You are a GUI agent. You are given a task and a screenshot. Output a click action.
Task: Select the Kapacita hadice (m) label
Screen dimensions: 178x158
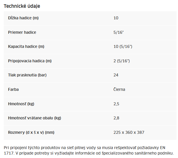(26, 46)
